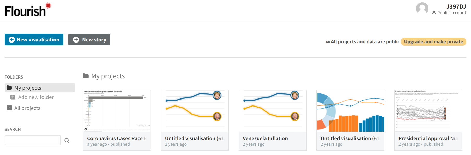The image size is (471, 155).
Task: Select All projects in the folders list
Action: point(27,108)
